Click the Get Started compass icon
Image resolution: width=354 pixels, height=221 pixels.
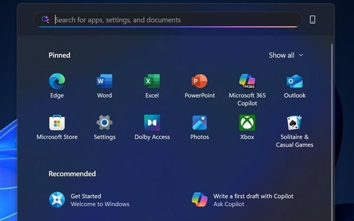click(57, 200)
